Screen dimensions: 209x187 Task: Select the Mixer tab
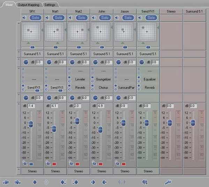[9, 5]
